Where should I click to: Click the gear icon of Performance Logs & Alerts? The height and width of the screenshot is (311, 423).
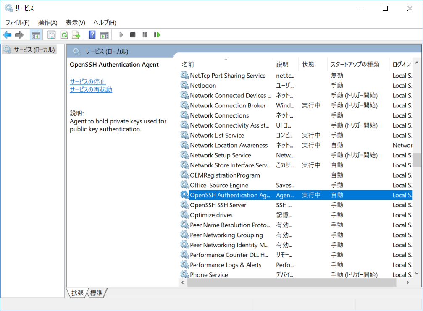coord(184,265)
